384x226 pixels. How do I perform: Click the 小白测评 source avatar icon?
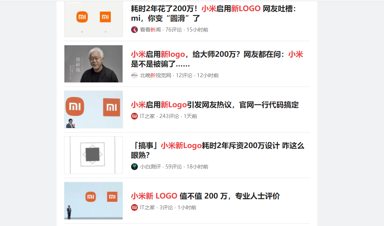[x=134, y=167]
